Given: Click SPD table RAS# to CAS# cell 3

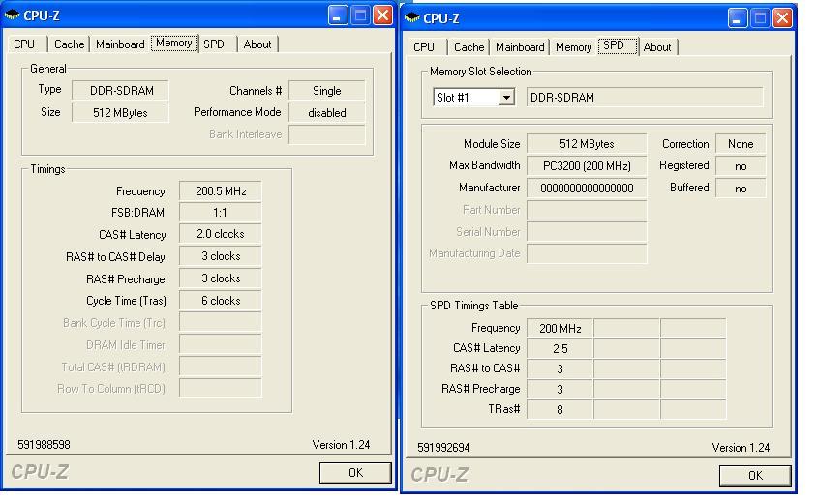Looking at the screenshot, I should pos(560,369).
